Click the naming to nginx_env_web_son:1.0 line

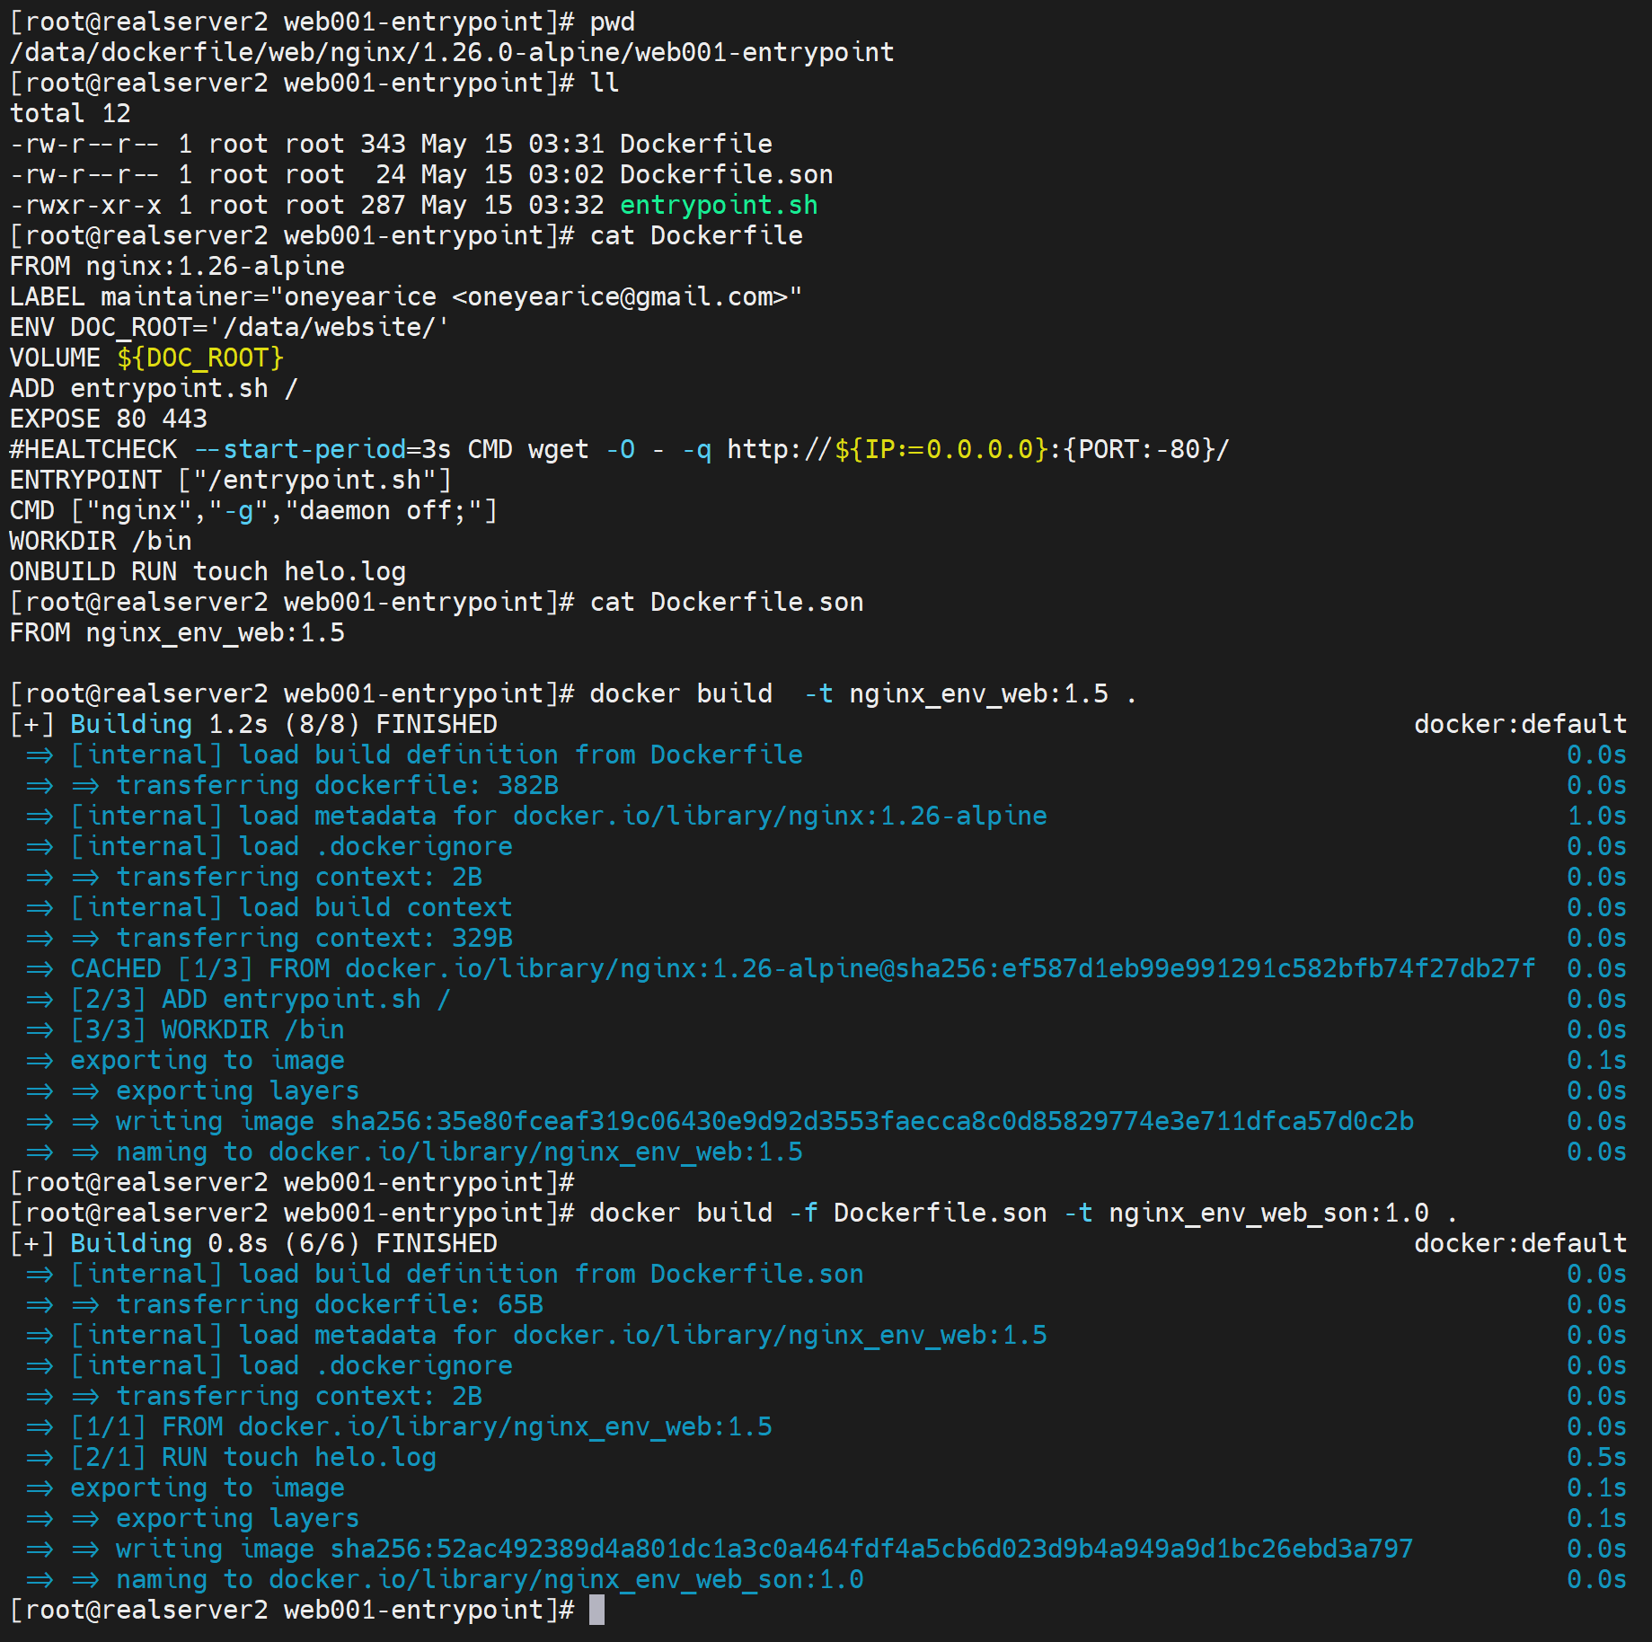489,1579
